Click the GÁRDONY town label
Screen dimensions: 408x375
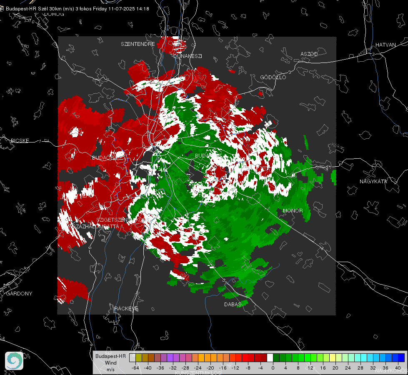pyautogui.click(x=19, y=293)
